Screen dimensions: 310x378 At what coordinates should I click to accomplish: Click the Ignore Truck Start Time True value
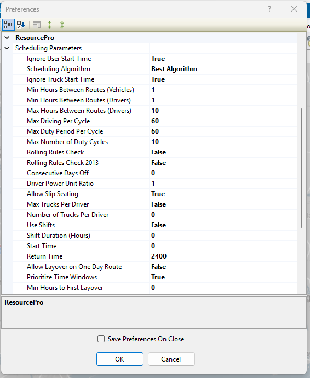click(x=158, y=79)
